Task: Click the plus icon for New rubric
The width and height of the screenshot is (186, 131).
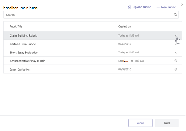Action: 158,7
